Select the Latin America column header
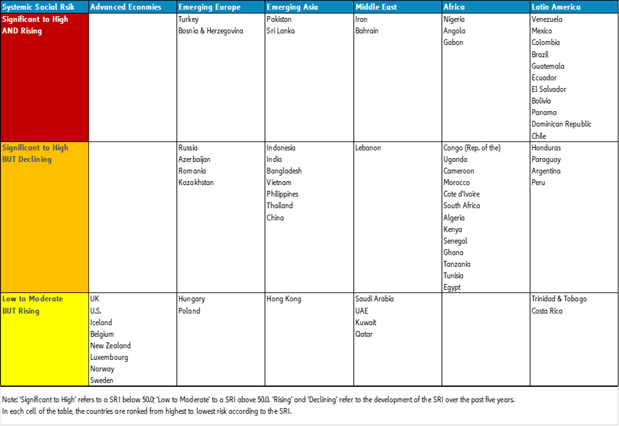 click(x=574, y=7)
